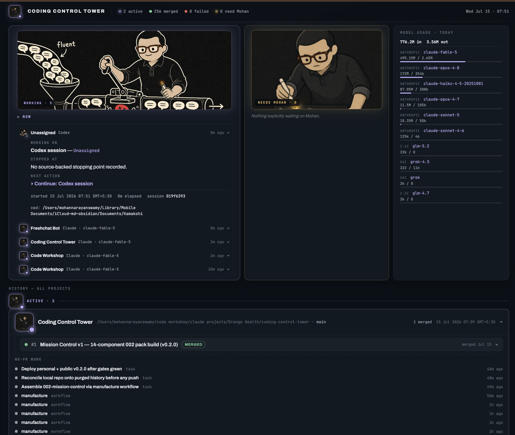515x435 pixels.
Task: Click the 776.2M in usage total
Action: (411, 42)
